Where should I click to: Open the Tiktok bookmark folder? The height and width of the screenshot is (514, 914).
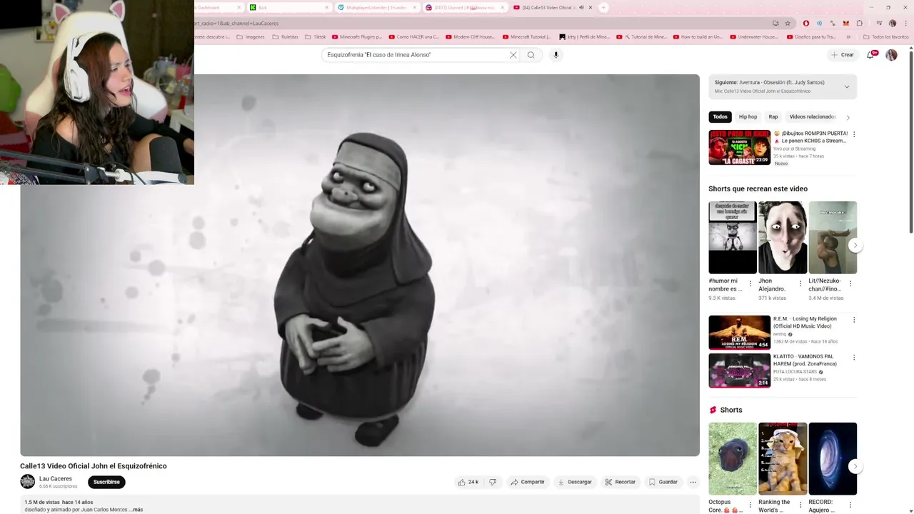pos(315,36)
